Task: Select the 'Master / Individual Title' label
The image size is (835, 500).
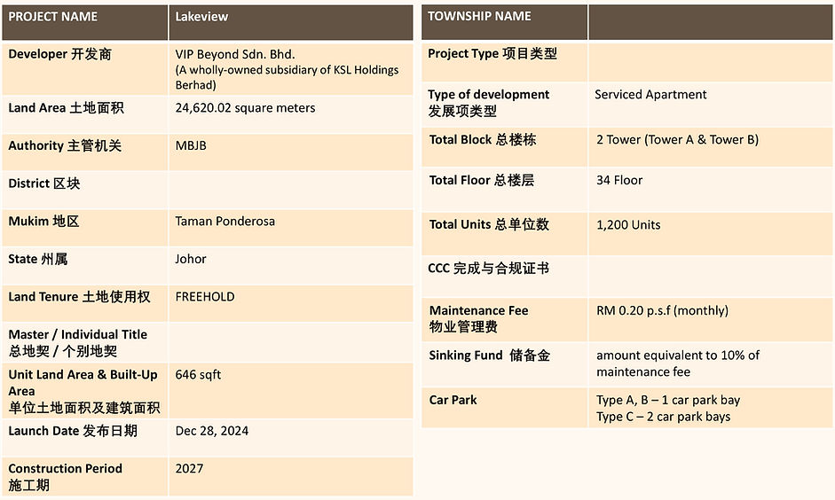Action: [x=78, y=334]
